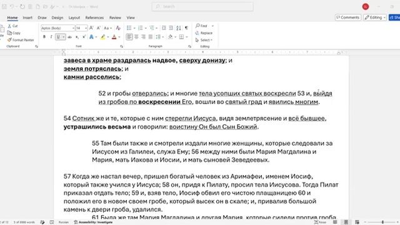Expand the Select dropdown
Image resolution: width=400 pixels, height=225 pixels.
click(204, 40)
